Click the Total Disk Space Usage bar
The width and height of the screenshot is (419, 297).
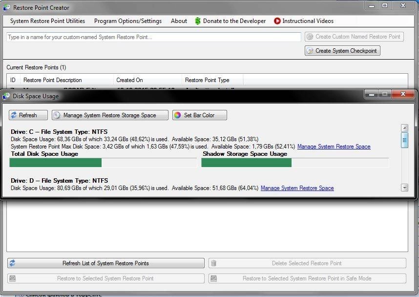pos(103,163)
